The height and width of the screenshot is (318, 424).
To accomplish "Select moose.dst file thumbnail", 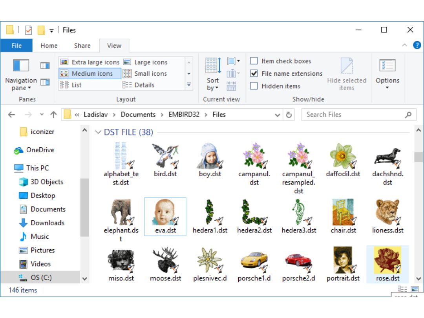I will (x=165, y=264).
